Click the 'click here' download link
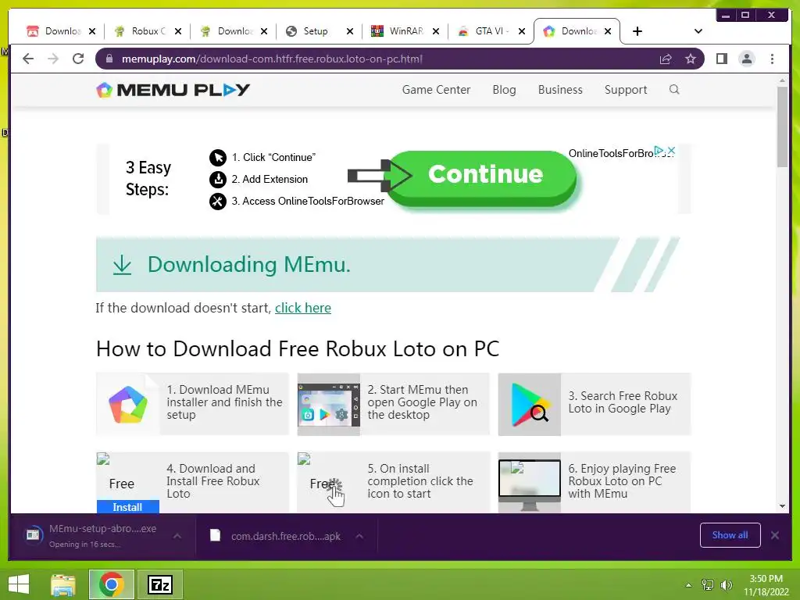 (302, 308)
